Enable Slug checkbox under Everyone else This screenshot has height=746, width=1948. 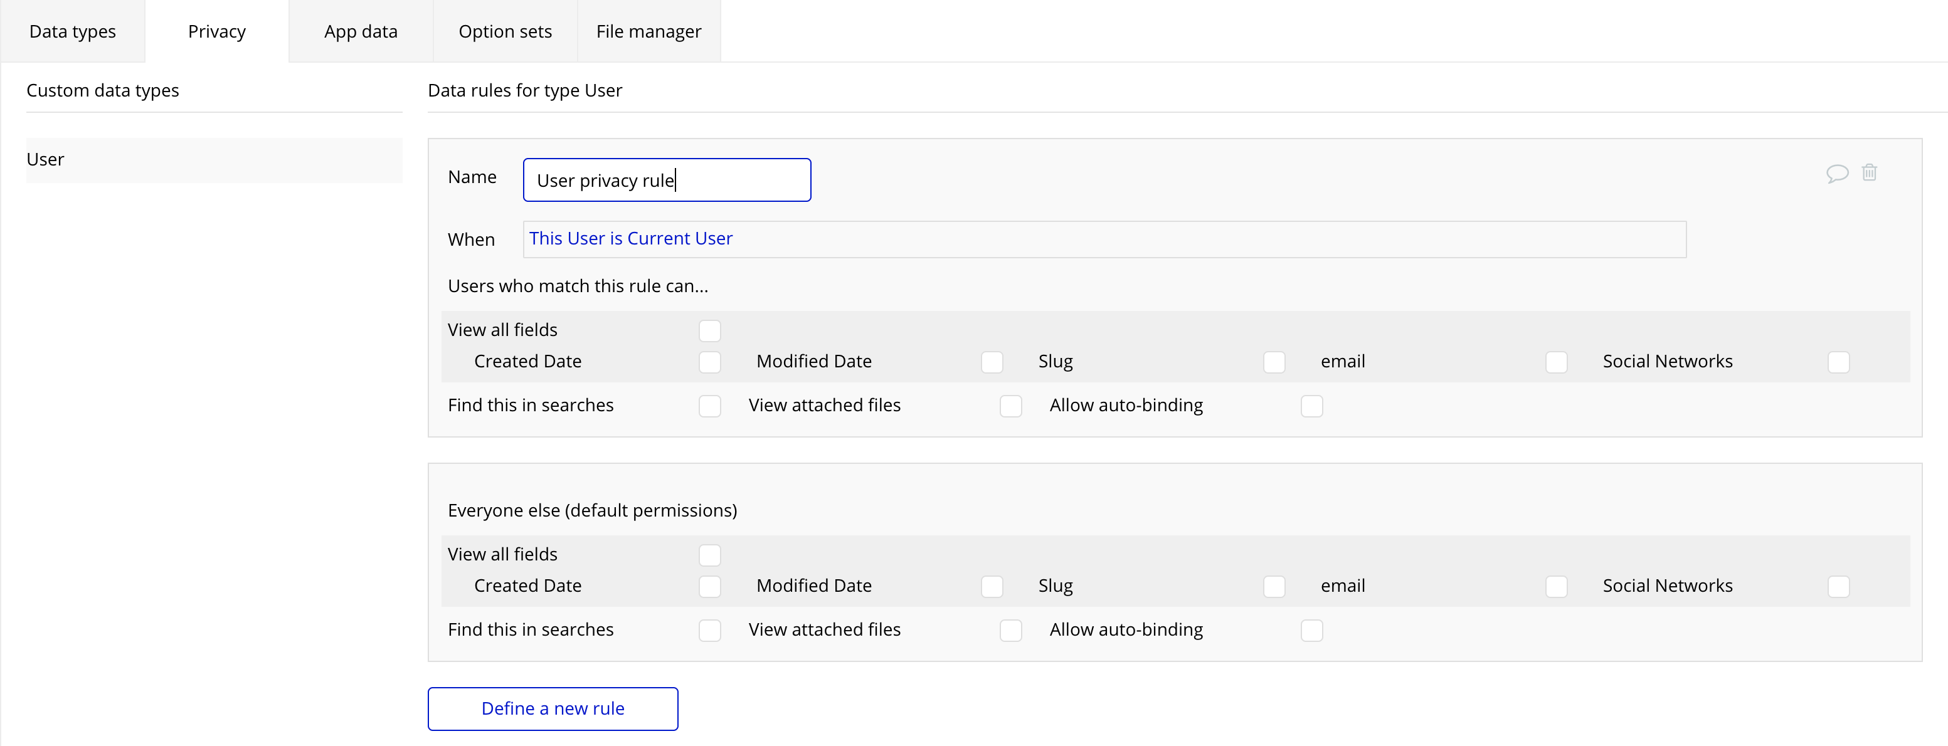[1273, 587]
